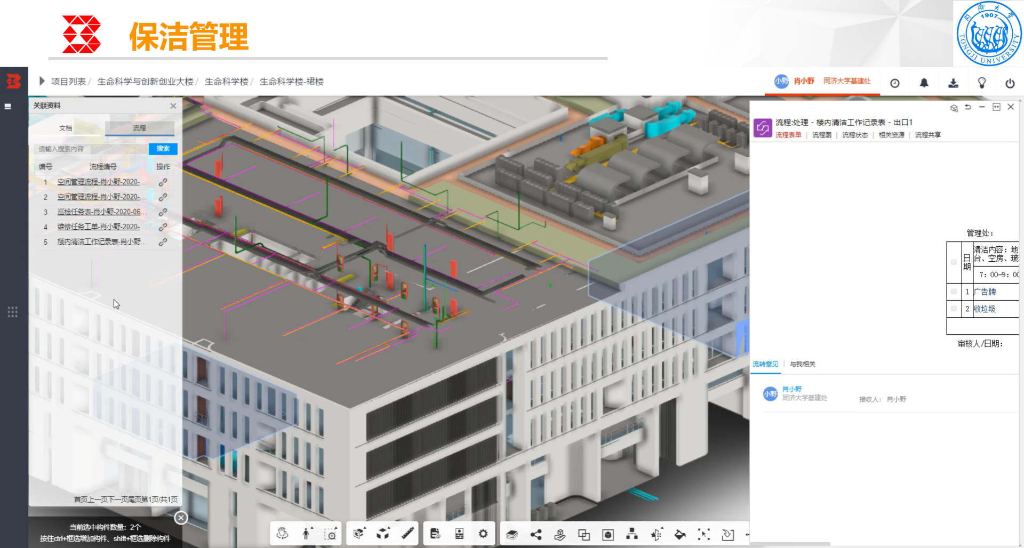Tick the checkbox beside the 日期 header

point(954,262)
